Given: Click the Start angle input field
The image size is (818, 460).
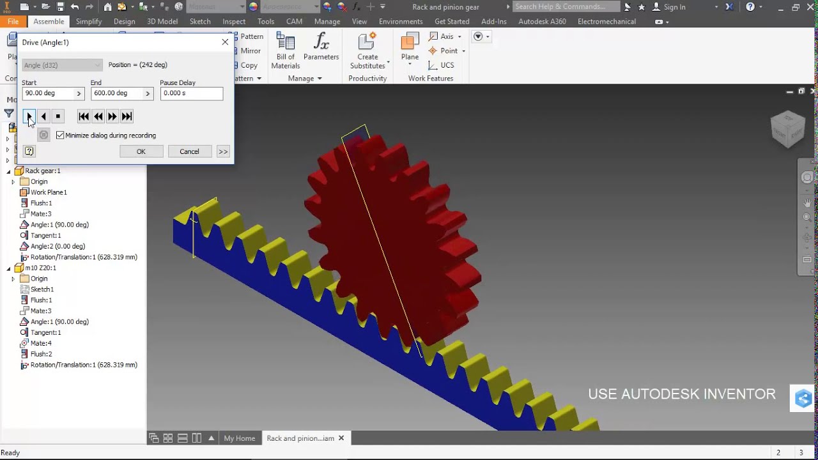Looking at the screenshot, I should click(x=49, y=93).
